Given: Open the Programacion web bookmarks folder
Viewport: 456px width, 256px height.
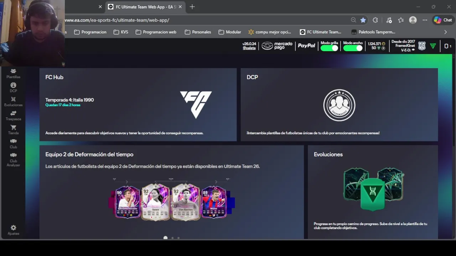Looking at the screenshot, I should pyautogui.click(x=156, y=32).
